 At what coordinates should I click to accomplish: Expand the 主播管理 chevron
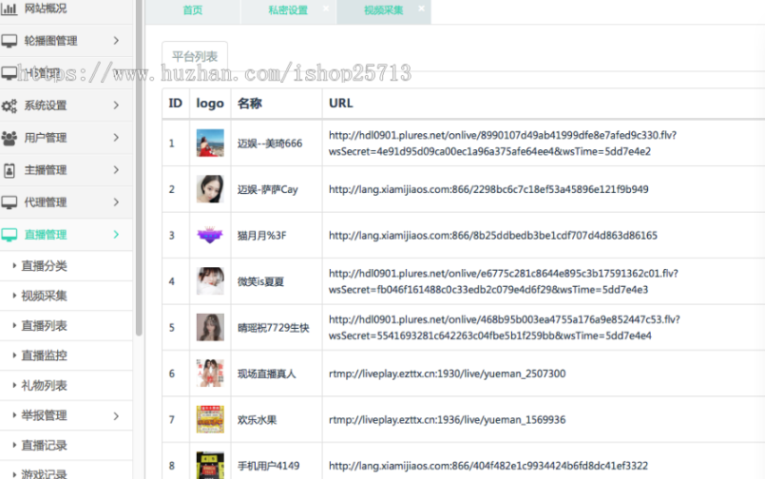coord(116,170)
